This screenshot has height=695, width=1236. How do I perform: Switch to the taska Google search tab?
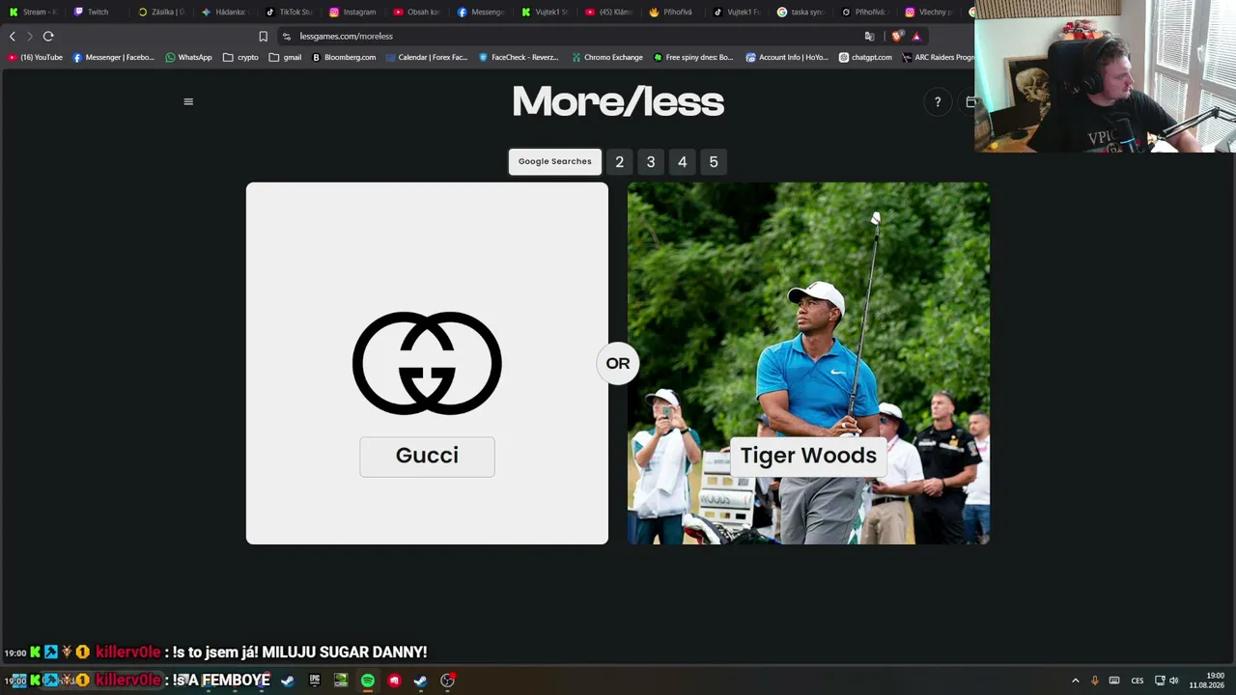801,13
